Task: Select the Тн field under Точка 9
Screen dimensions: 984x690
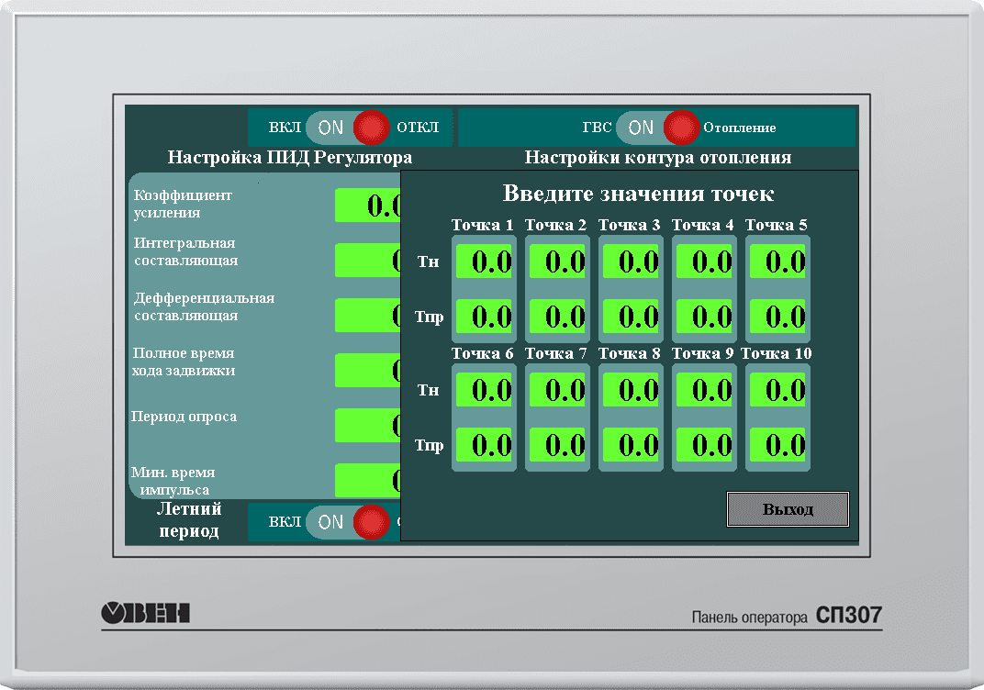Action: [704, 390]
